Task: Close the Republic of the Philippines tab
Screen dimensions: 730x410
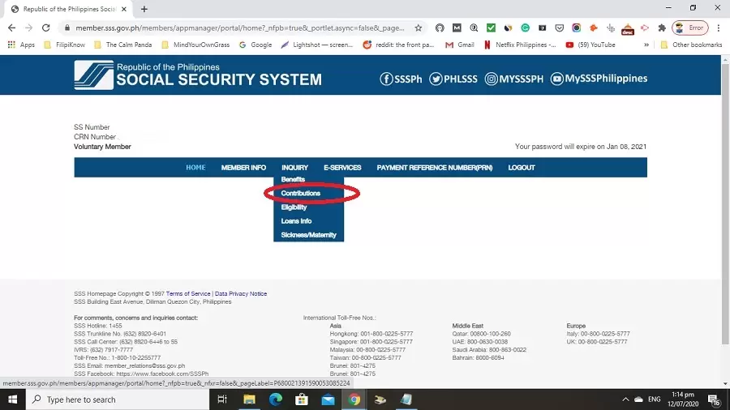Action: coord(124,9)
